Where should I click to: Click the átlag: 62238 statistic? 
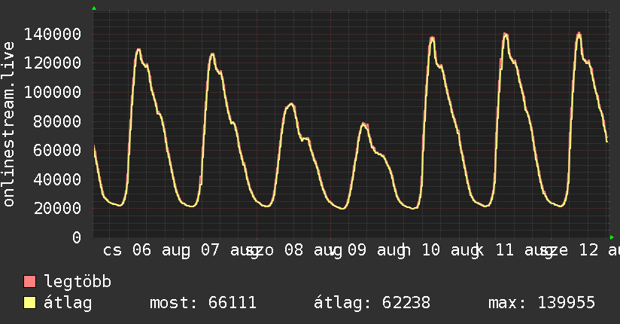[372, 303]
